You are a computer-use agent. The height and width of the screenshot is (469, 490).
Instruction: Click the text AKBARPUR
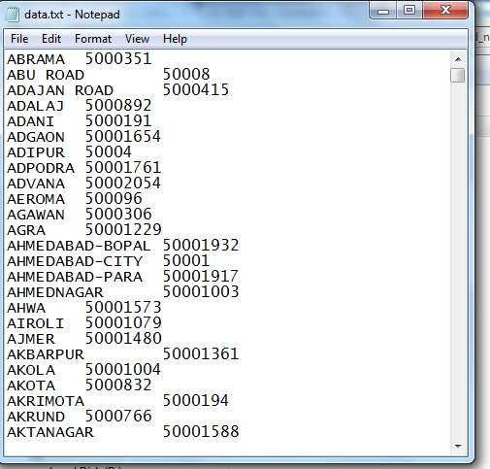point(46,354)
